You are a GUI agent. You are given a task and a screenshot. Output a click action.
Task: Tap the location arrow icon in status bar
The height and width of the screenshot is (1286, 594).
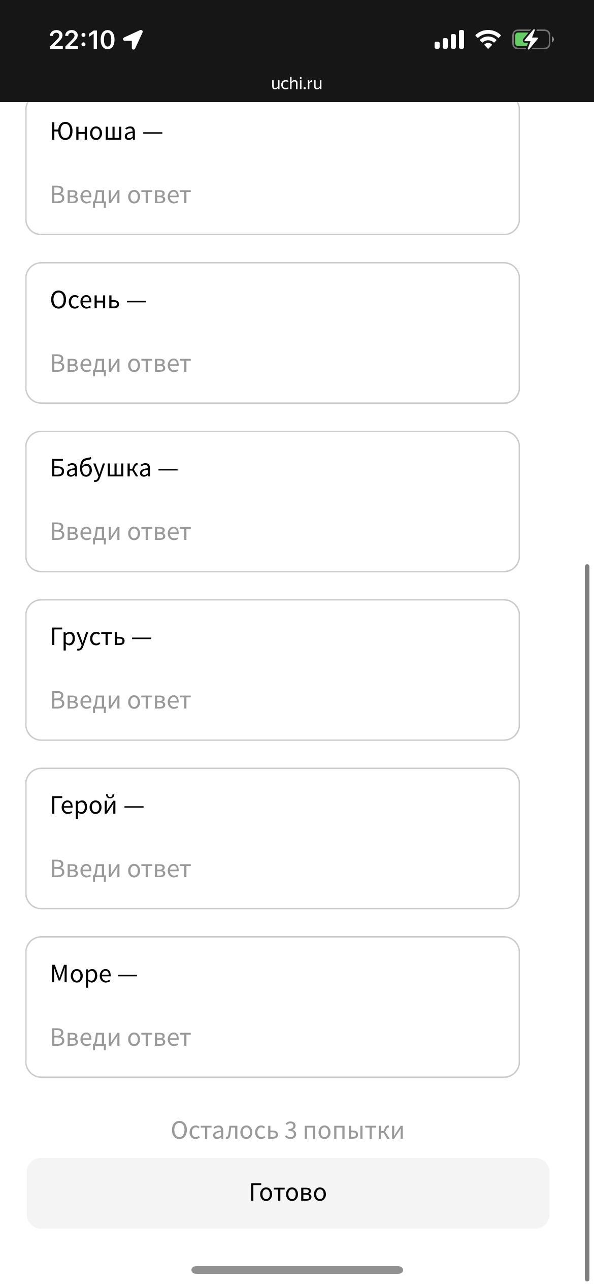point(133,40)
